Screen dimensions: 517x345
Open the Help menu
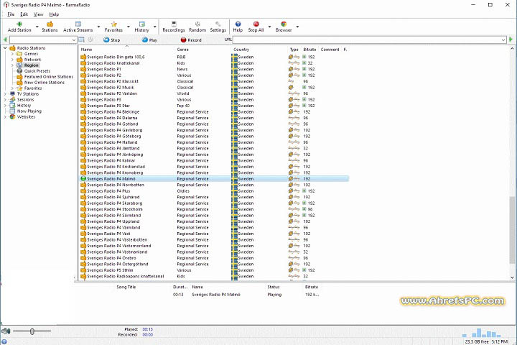[54, 14]
